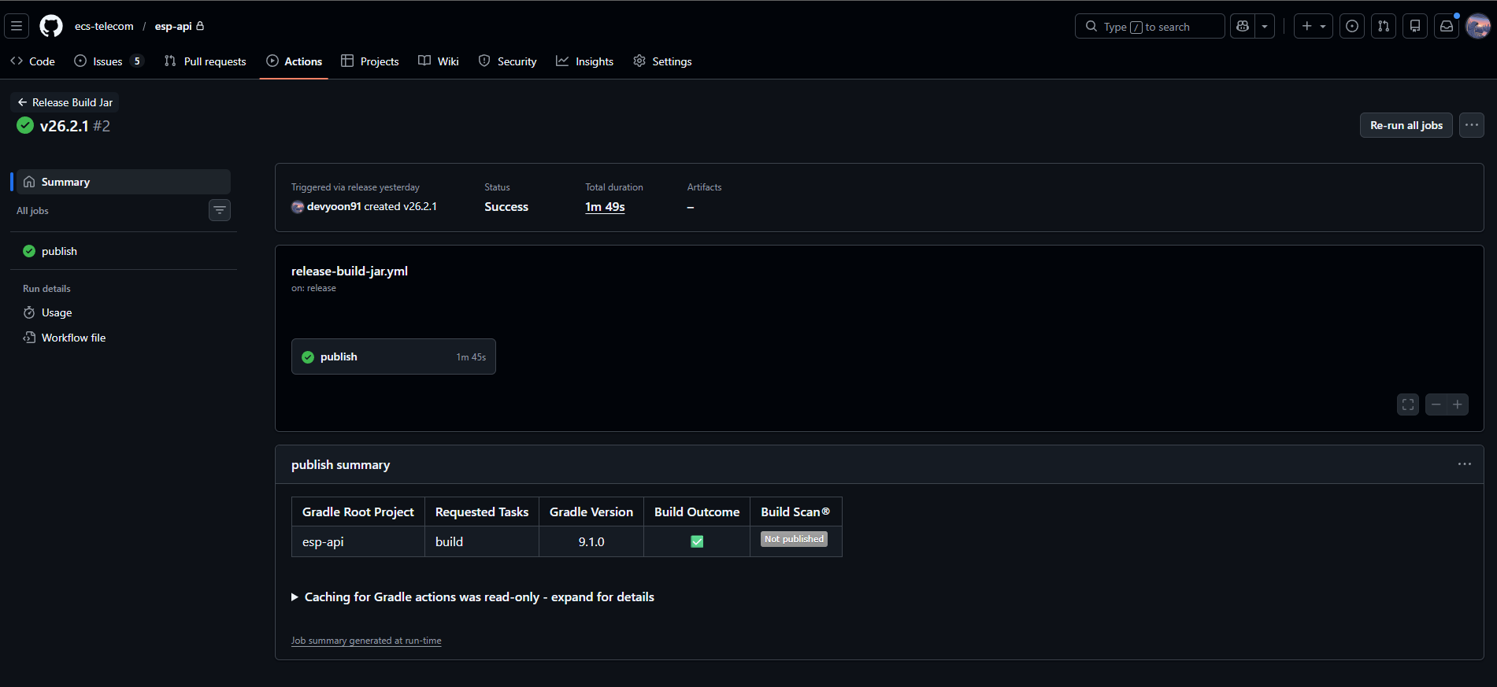Expand Caching for Gradle actions details
1497x687 pixels.
(472, 597)
